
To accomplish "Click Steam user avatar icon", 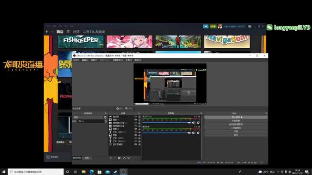I will tap(220, 26).
